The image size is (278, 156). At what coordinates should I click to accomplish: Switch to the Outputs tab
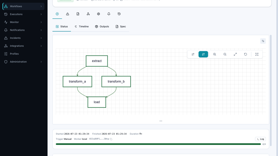click(102, 27)
